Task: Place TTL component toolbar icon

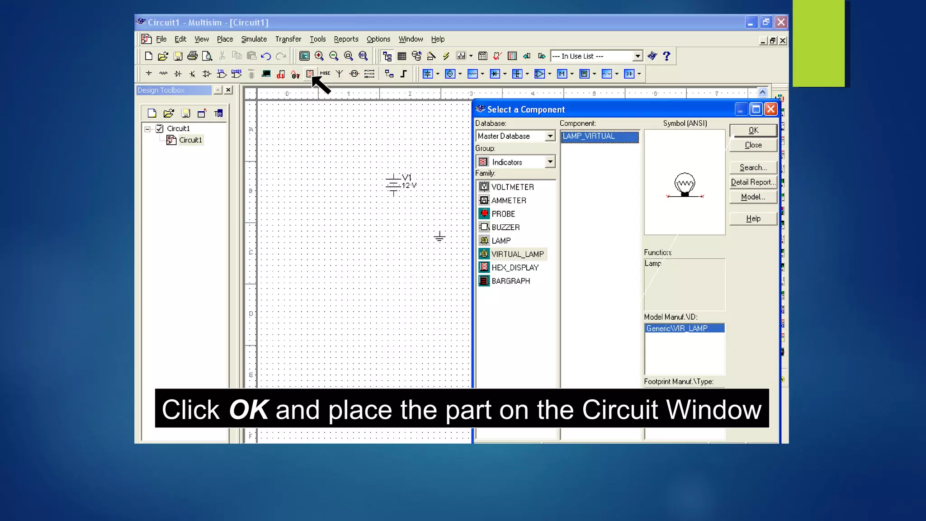Action: pos(222,74)
